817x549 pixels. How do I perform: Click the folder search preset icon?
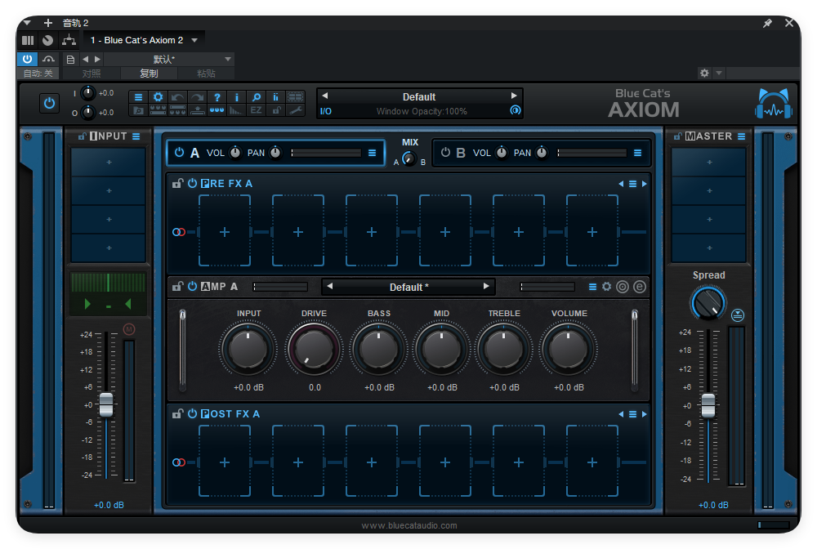(x=138, y=110)
